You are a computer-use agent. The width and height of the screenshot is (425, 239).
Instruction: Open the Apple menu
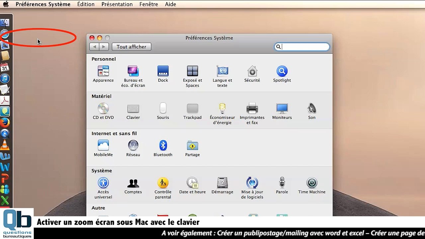[x=6, y=4]
